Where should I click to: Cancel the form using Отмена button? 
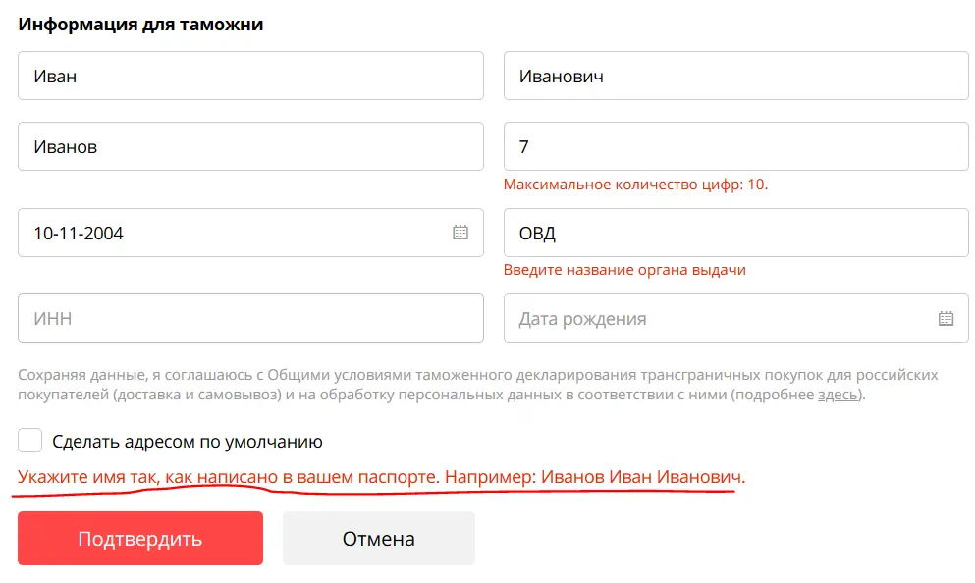pyautogui.click(x=379, y=538)
